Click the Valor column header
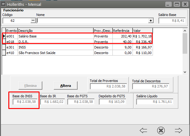 click(142, 31)
